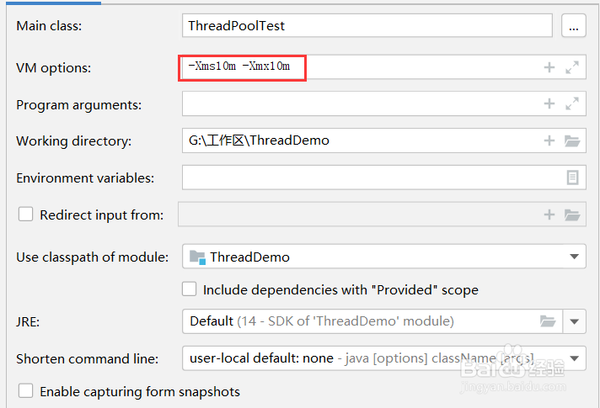Check Include dependencies with "Provided" scope
Viewport: 600px width, 408px height.
[190, 289]
